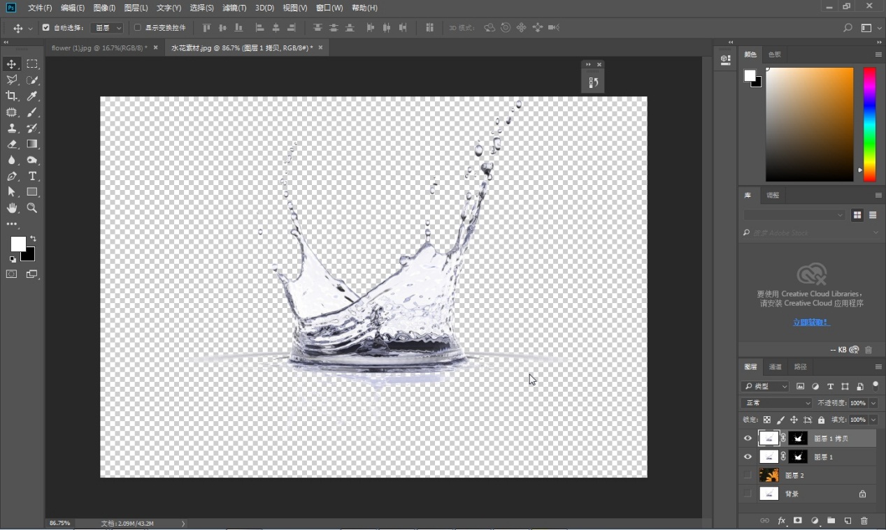Click the 立即获取 link

pyautogui.click(x=811, y=323)
